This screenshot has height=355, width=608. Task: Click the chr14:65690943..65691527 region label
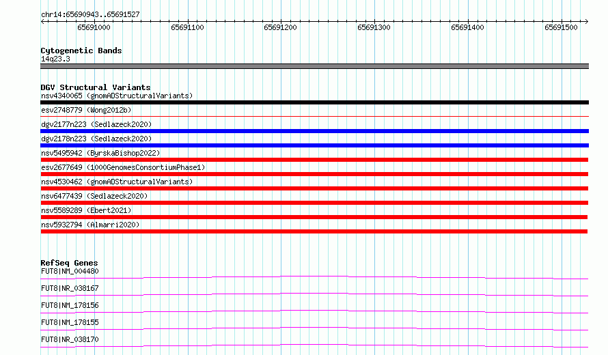pyautogui.click(x=90, y=14)
